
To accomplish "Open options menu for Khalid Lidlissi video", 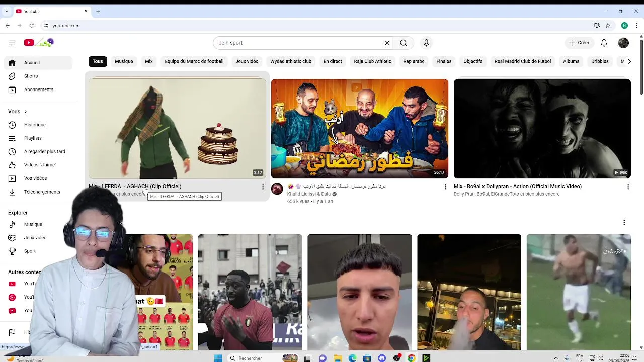I will click(445, 187).
